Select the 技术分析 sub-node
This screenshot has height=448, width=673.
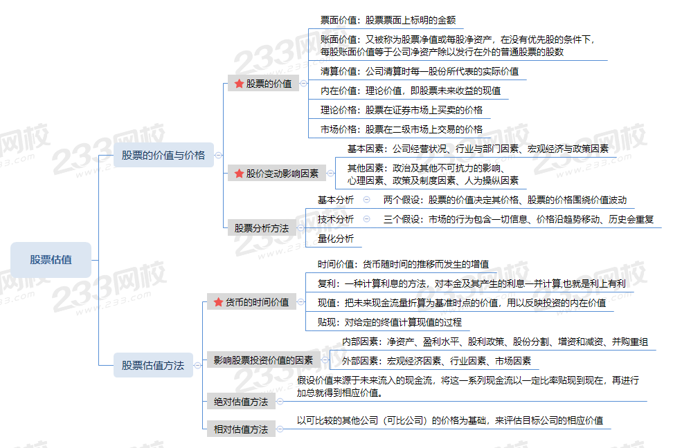point(336,219)
